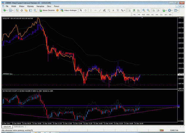
Task: Zoom out of the chart
Action: click(148, 10)
